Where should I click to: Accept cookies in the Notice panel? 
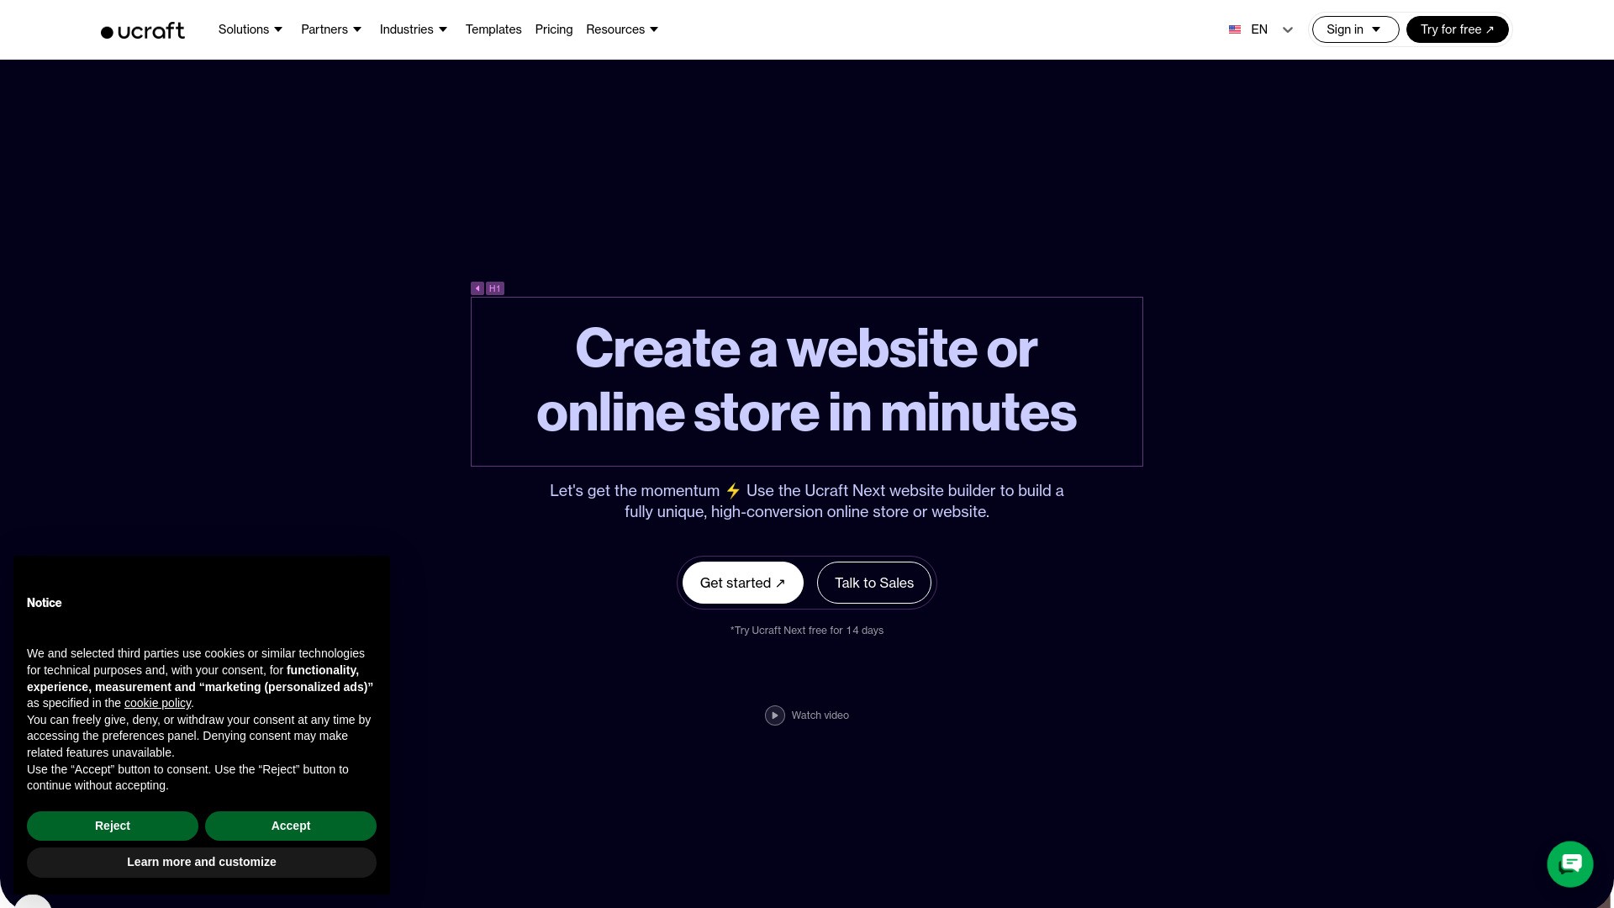tap(291, 826)
